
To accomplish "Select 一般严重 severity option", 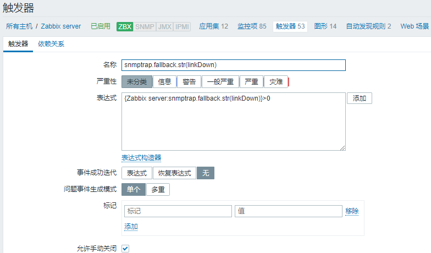I will [220, 81].
